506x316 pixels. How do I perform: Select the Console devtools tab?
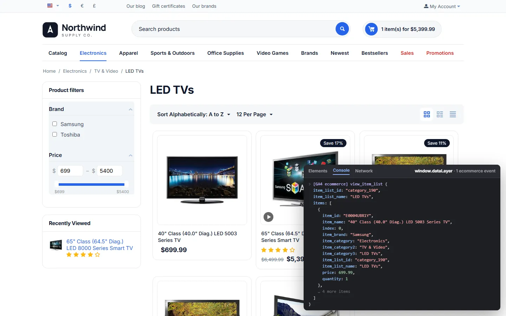pos(341,171)
